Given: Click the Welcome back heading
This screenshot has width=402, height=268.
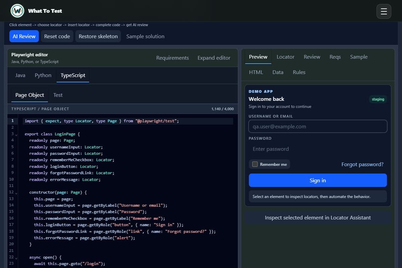Looking at the screenshot, I should 266,99.
